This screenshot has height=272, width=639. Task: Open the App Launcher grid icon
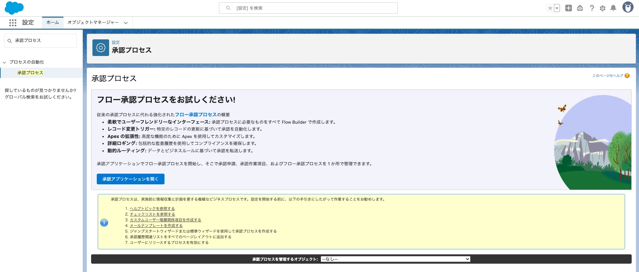coord(13,23)
